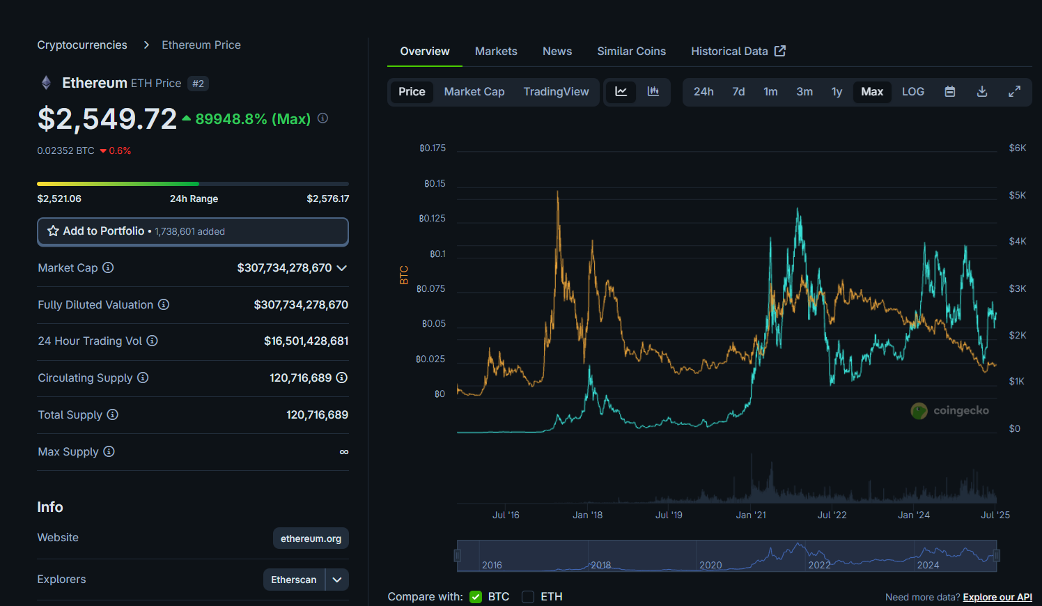Click info icon beside 120,716,689 circulating value
The height and width of the screenshot is (606, 1042).
pos(342,378)
